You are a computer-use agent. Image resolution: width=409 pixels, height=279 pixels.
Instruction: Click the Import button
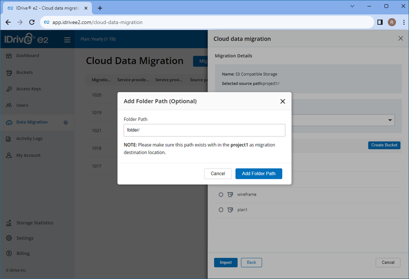tap(226, 262)
